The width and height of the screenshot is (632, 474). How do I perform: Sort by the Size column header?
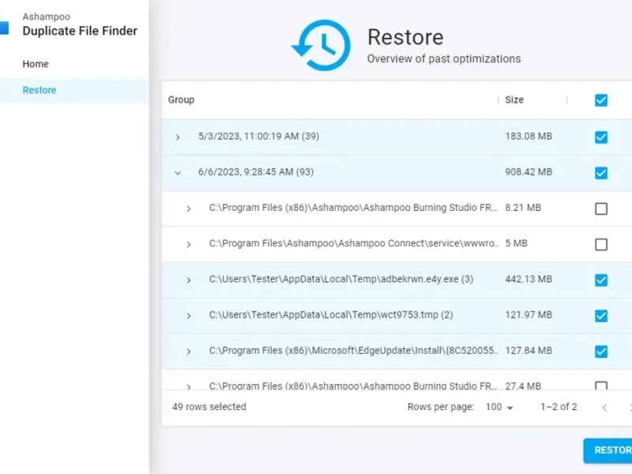click(x=514, y=100)
